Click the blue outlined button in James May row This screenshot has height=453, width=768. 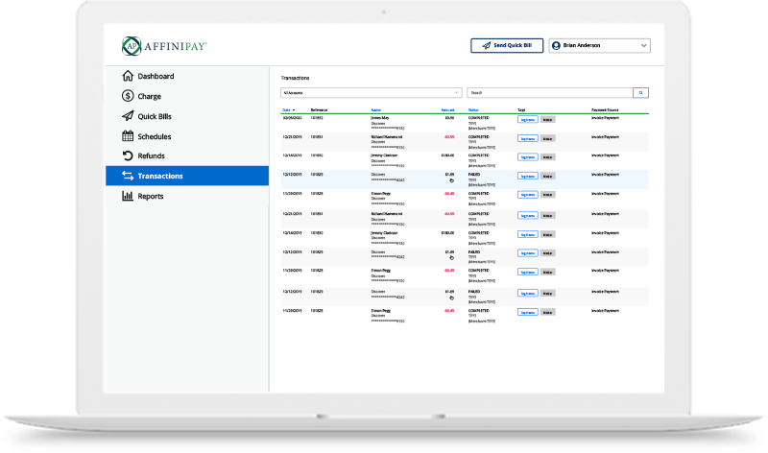(x=527, y=120)
